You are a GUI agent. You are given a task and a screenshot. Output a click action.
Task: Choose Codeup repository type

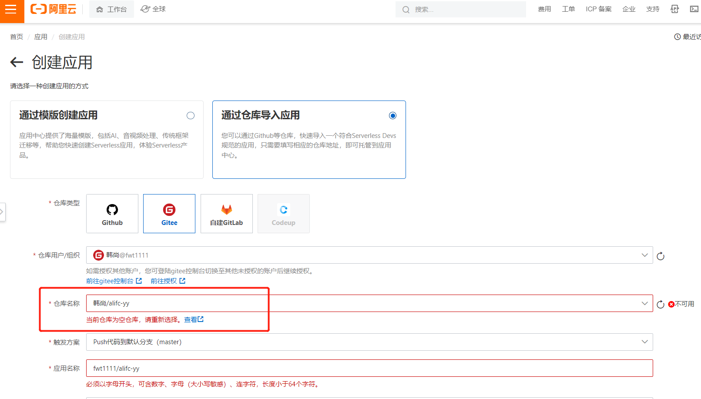(284, 214)
